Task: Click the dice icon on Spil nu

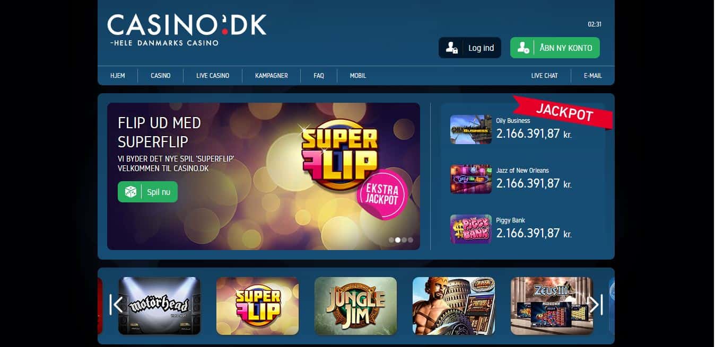Action: 130,192
